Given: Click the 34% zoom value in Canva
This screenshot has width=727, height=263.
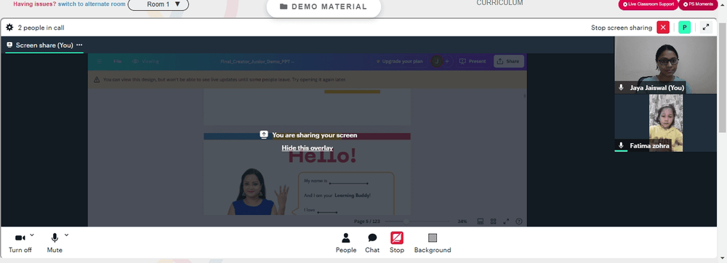Looking at the screenshot, I should tap(462, 222).
